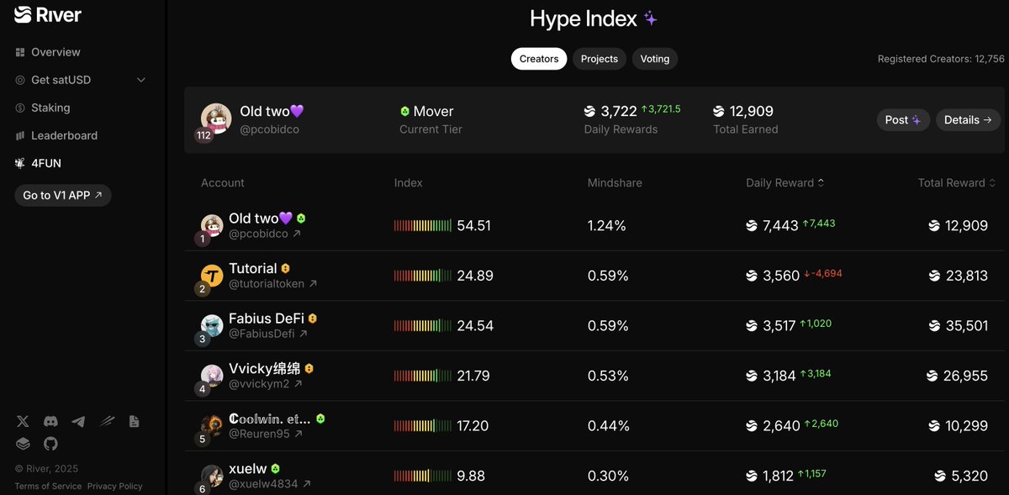Open the profile arrow next to @vvickym2
Screen dimensions: 1009x495
pyautogui.click(x=298, y=384)
